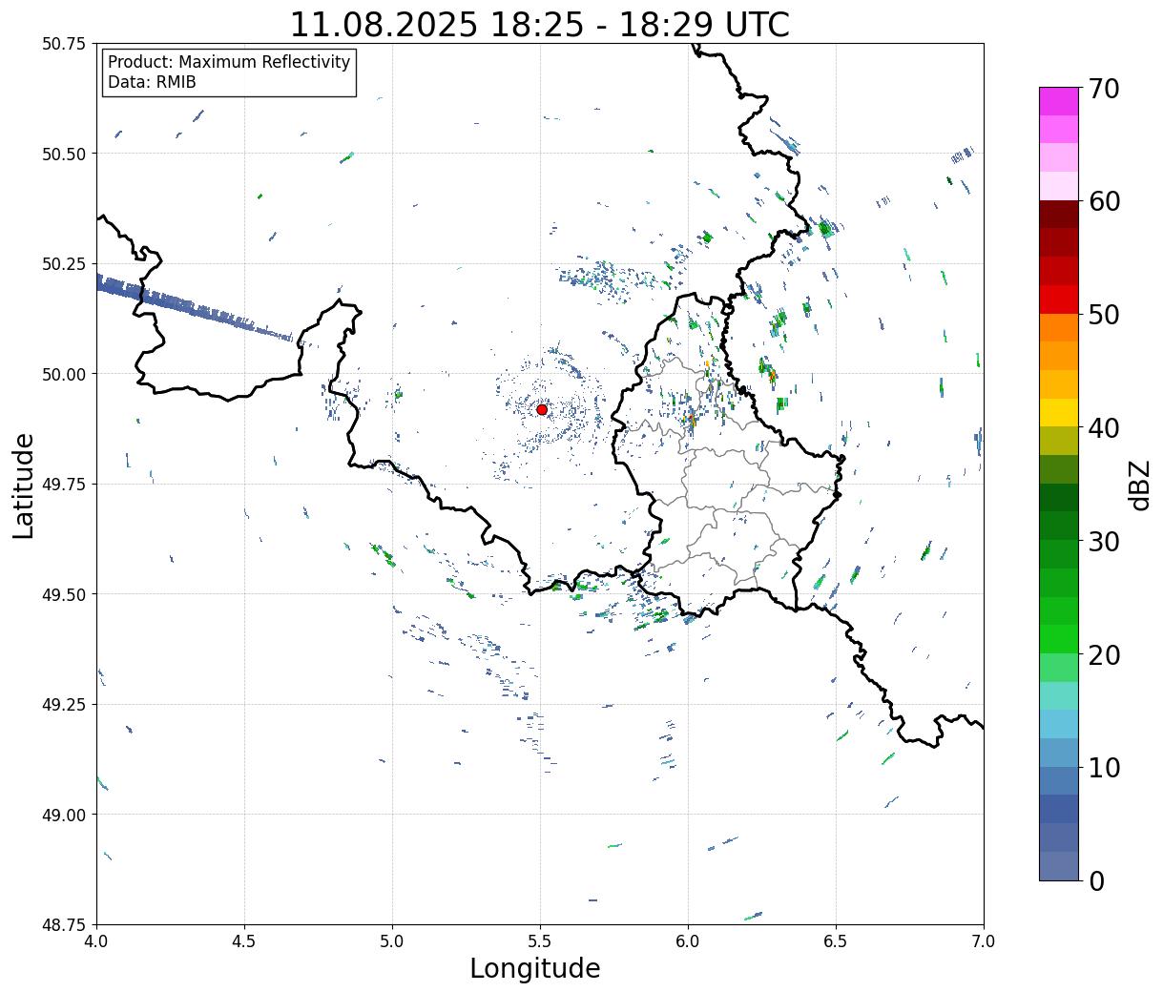The height and width of the screenshot is (992, 1163).
Task: Click the colorbar tick label 0
Action: pos(1095,880)
